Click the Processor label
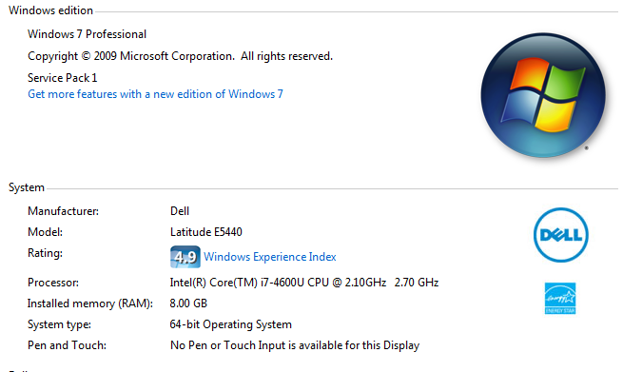Viewport: 623px width, 372px height. (53, 283)
